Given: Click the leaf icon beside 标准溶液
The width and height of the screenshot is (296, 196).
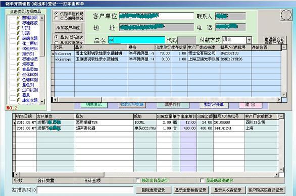Looking at the screenshot, I should point(18,23).
